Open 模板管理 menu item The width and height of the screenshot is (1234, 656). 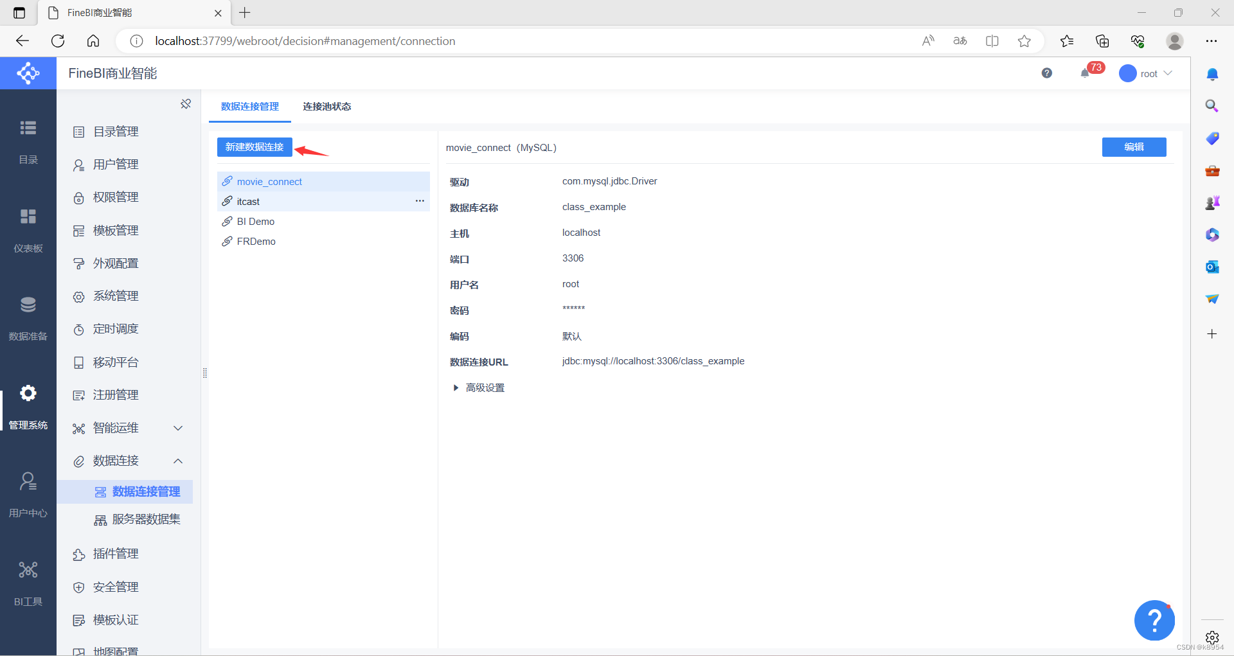(116, 231)
